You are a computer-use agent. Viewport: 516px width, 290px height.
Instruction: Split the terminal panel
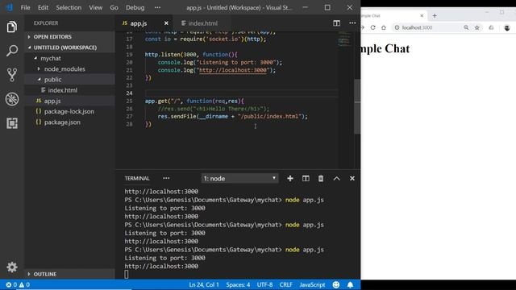click(x=306, y=178)
